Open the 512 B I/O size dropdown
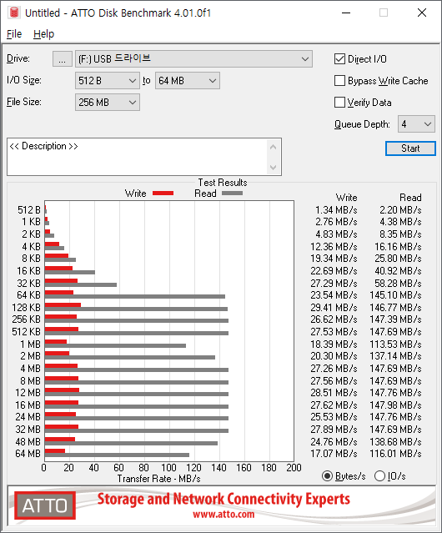442x533 pixels. click(x=108, y=81)
